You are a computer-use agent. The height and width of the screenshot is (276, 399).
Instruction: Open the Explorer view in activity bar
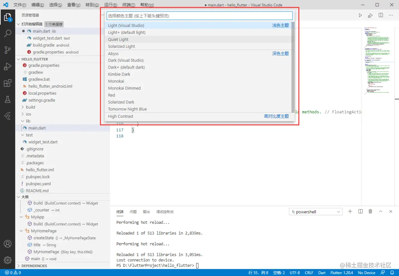click(7, 17)
